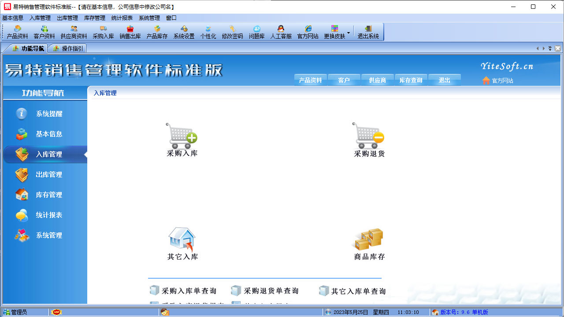Viewport: 564px width, 317px height.
Task: Open the 修改密码 password tool
Action: pyautogui.click(x=233, y=31)
